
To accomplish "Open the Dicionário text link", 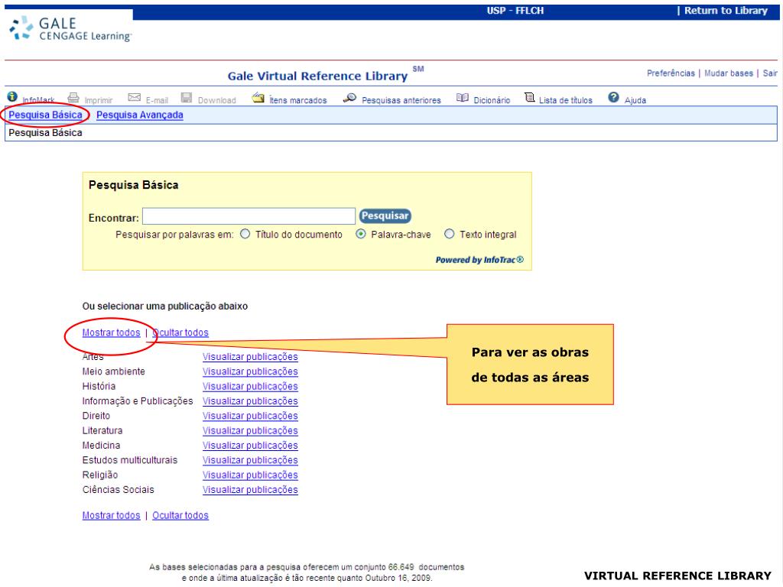I will click(x=492, y=100).
